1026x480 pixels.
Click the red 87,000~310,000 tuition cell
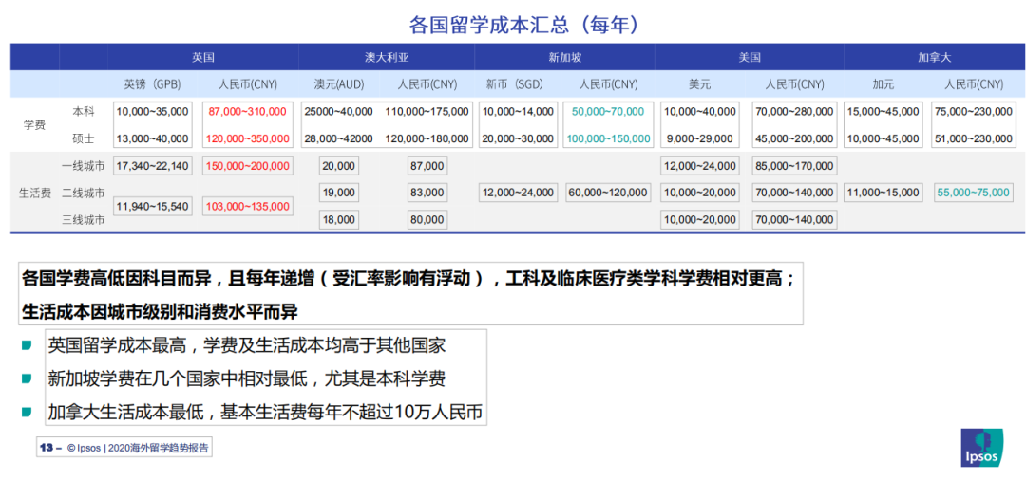247,112
